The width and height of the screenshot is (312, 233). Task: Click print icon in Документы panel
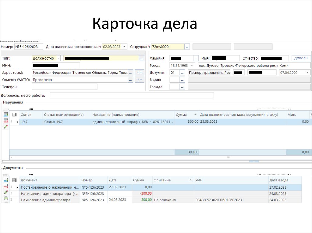[5, 198]
